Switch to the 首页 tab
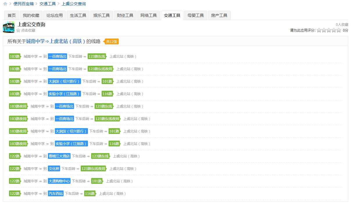The width and height of the screenshot is (355, 207). (12, 15)
